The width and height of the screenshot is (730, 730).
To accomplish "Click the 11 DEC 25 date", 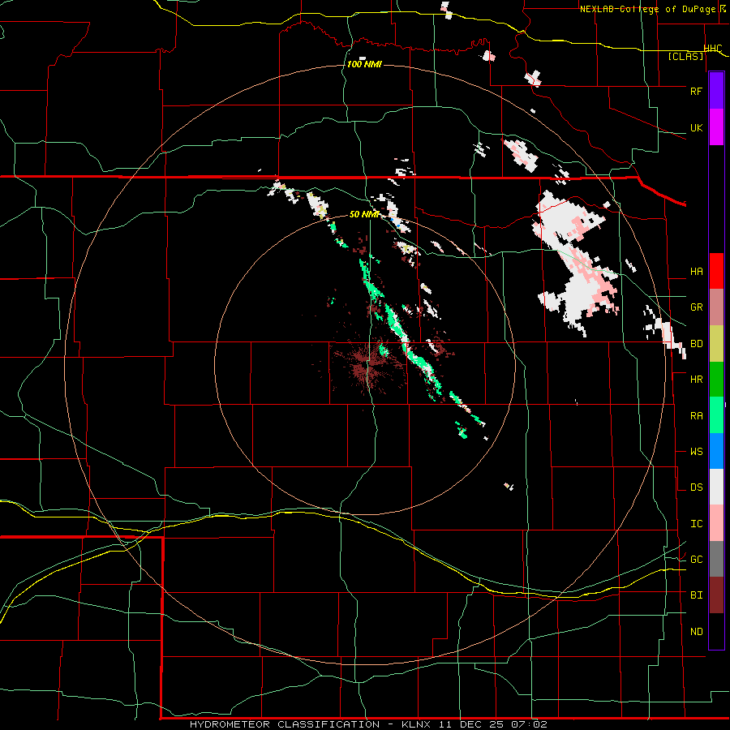I will pos(473,724).
